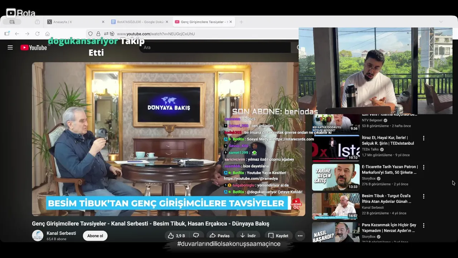Screen dimensions: 458x258
Task: Close the Genç Girişimcilere Tavsiyeler tab
Action: 231,22
